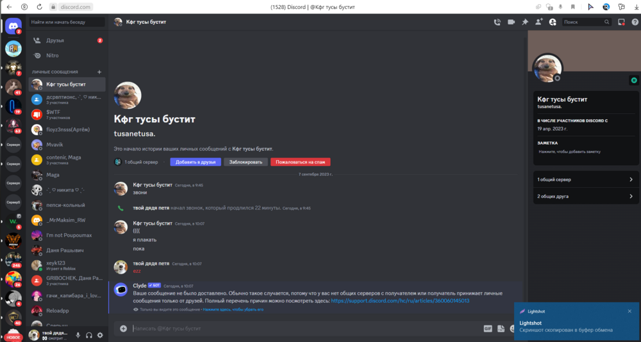
Task: Open the $WTF group chat
Action: [x=67, y=115]
